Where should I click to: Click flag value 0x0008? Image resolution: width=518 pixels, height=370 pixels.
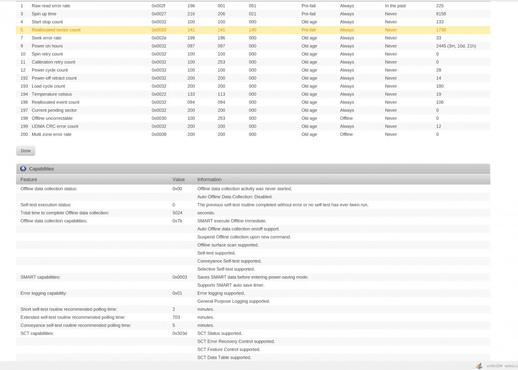click(159, 134)
